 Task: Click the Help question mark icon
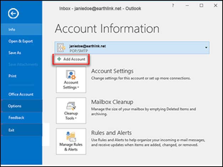point(173,6)
